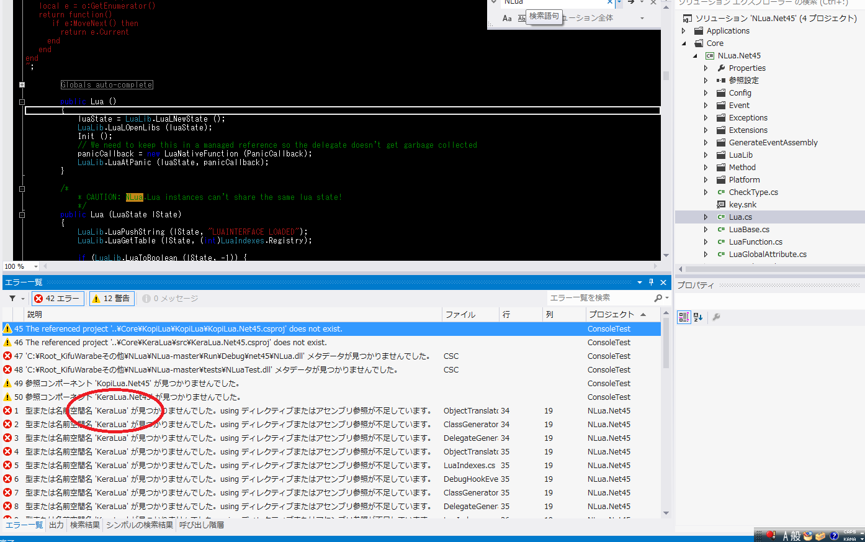Click the error list search field
865x542 pixels.
tap(599, 298)
